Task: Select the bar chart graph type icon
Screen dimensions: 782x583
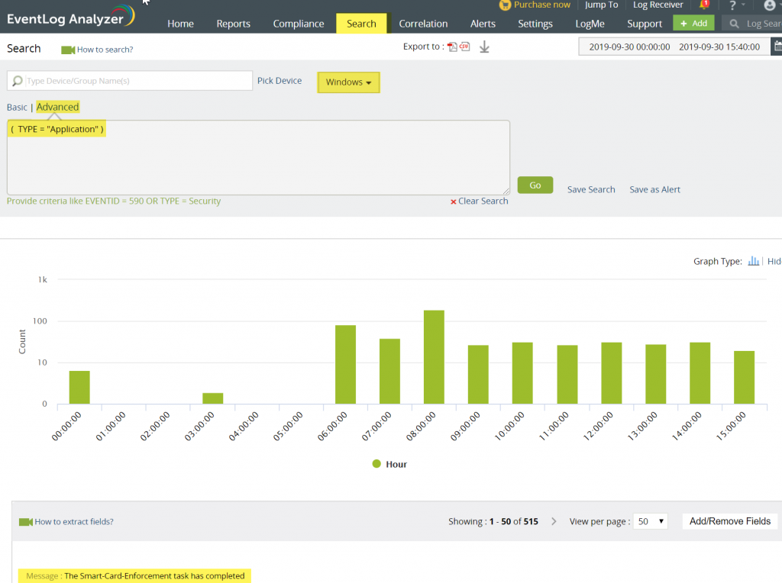Action: tap(754, 261)
